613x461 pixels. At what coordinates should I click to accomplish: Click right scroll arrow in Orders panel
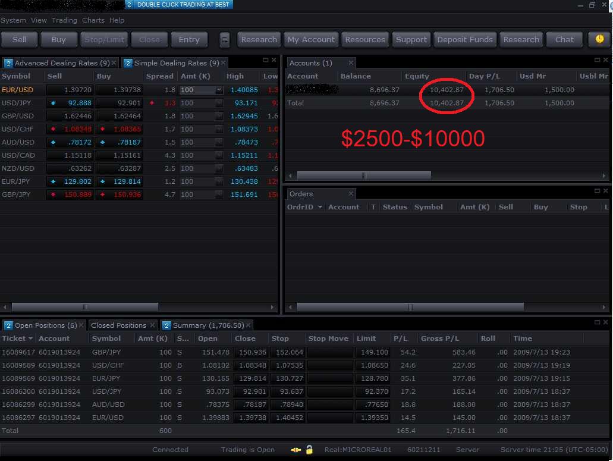pyautogui.click(x=604, y=307)
